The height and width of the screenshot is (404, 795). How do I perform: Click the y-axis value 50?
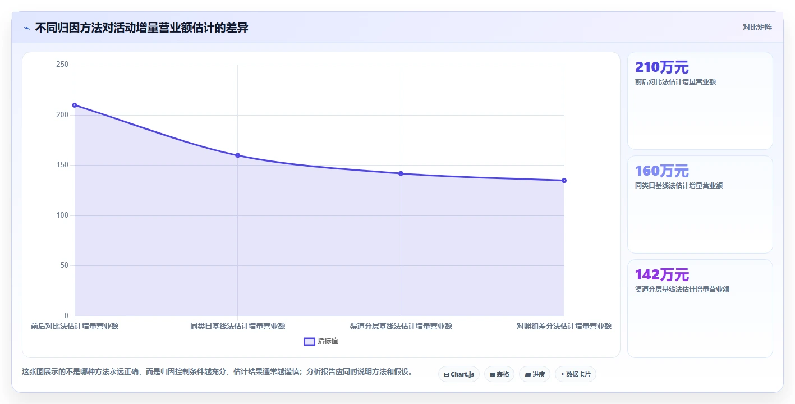pos(64,265)
